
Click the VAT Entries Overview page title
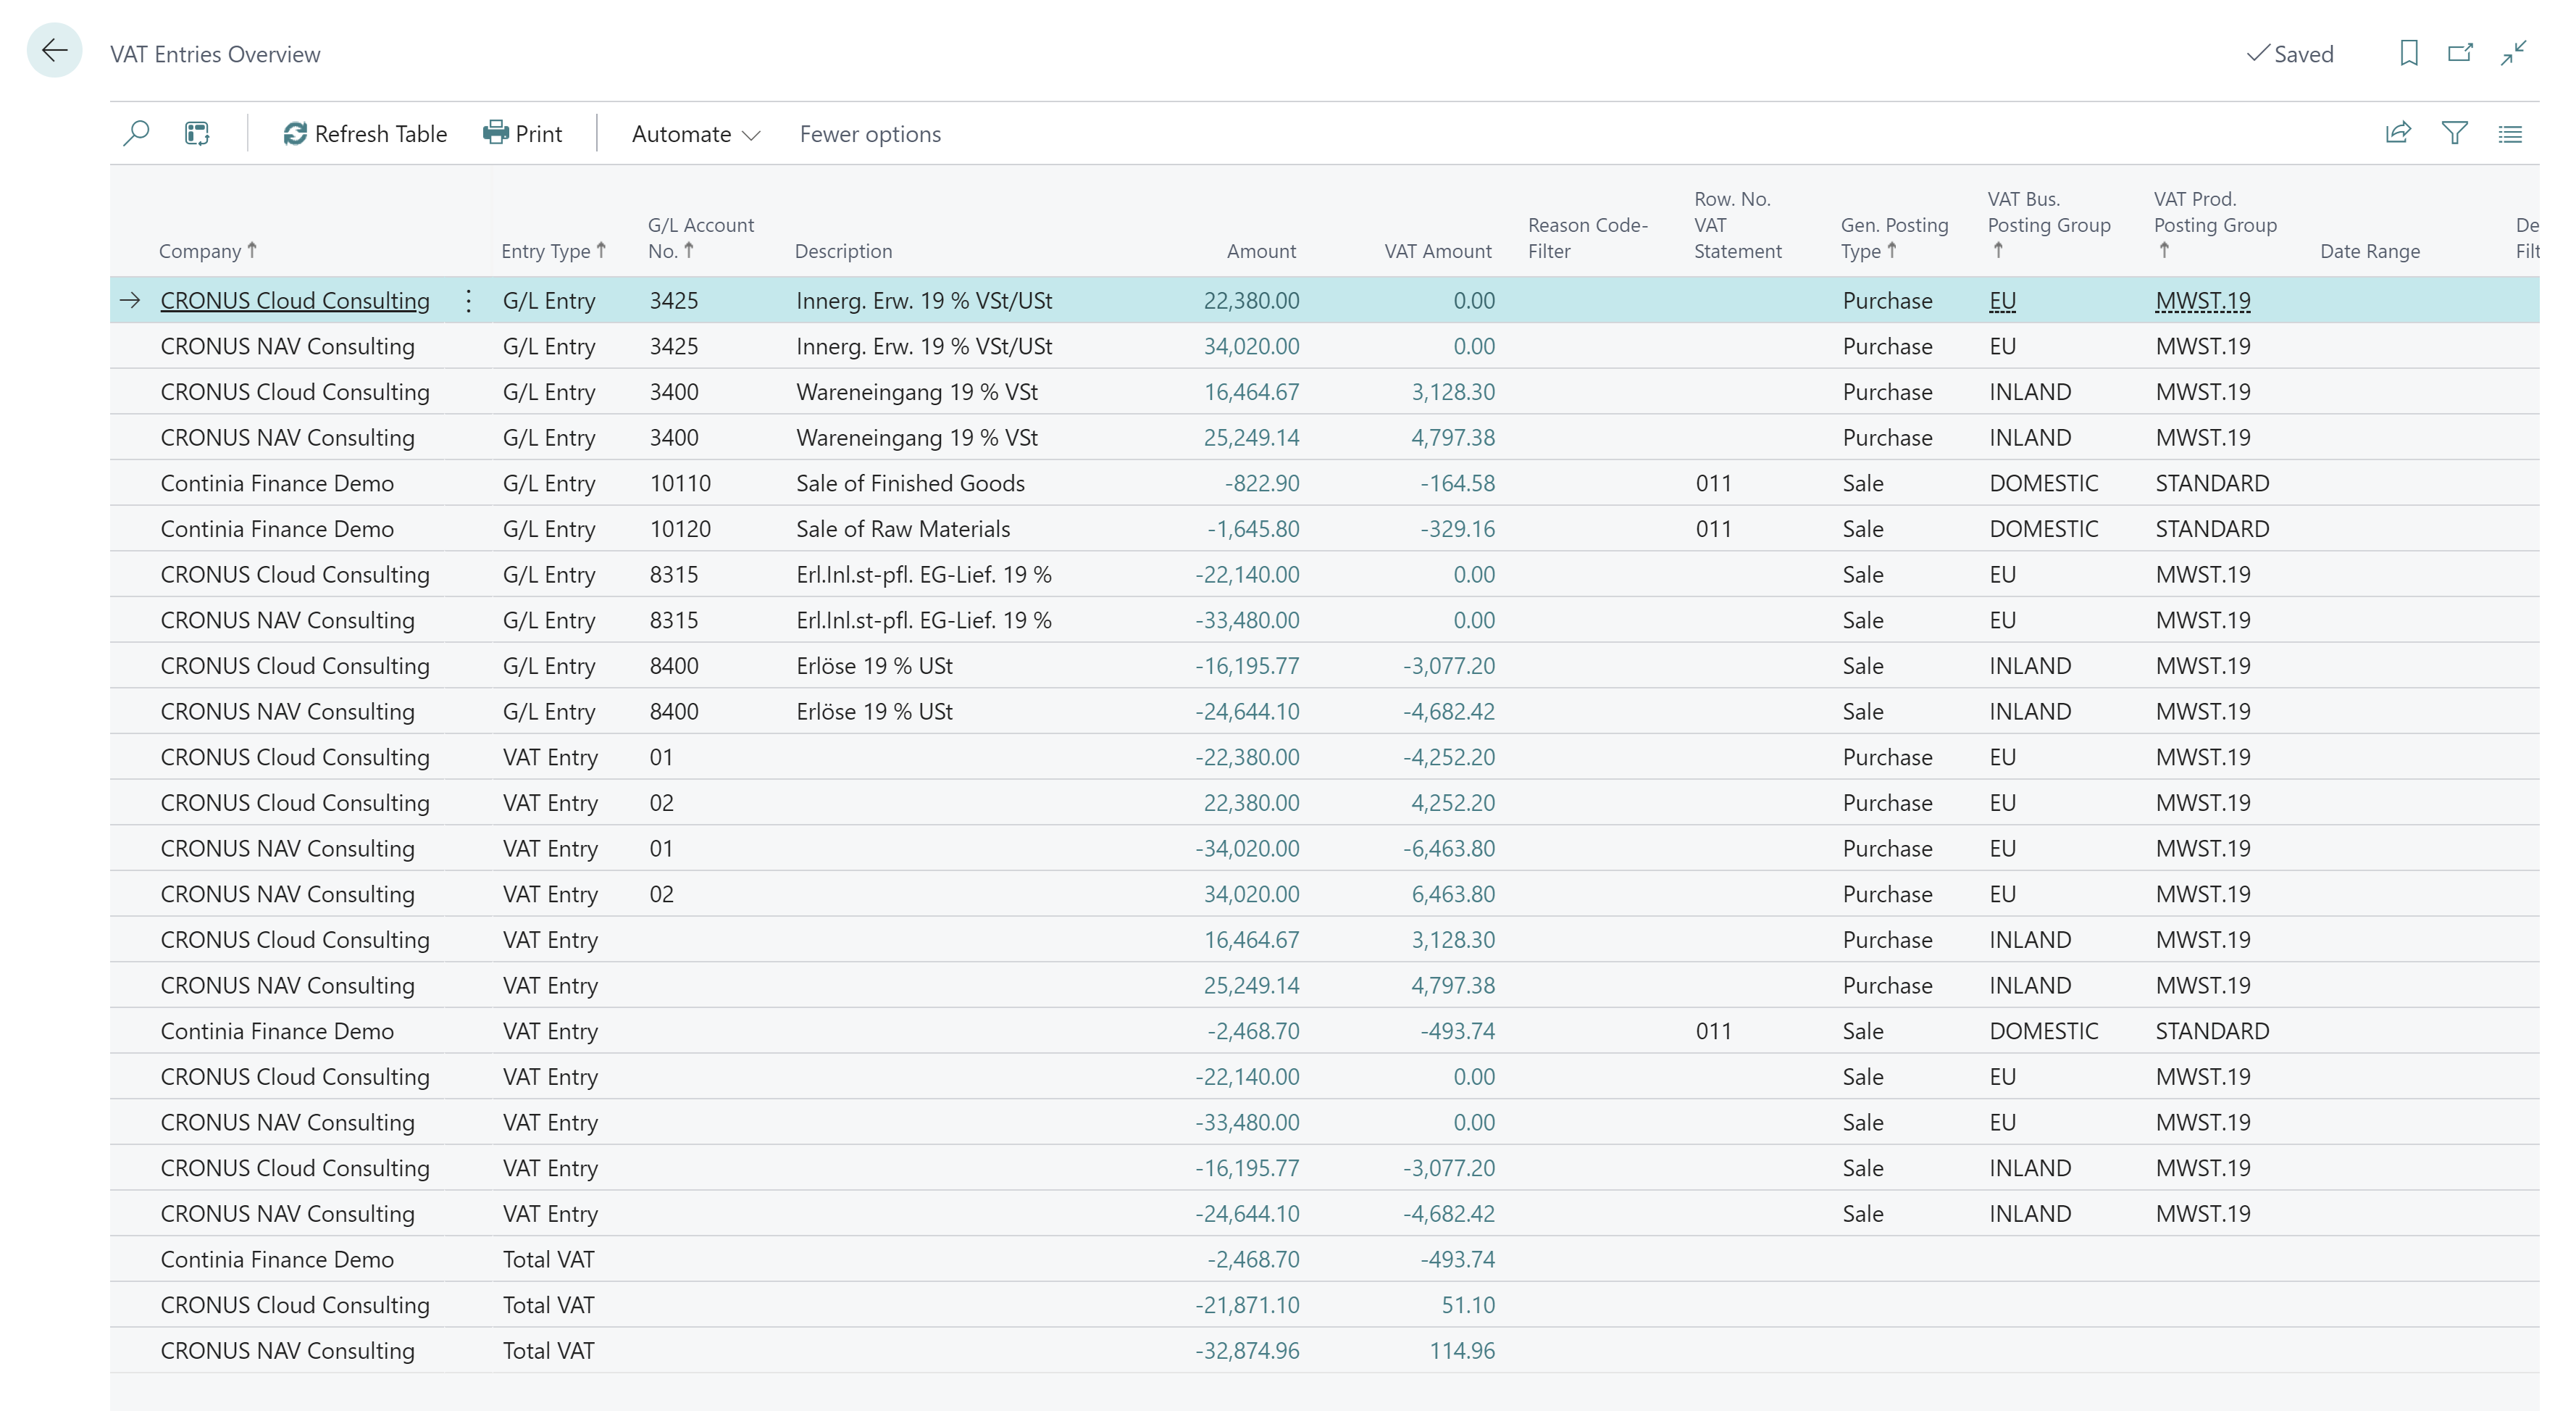[x=215, y=54]
